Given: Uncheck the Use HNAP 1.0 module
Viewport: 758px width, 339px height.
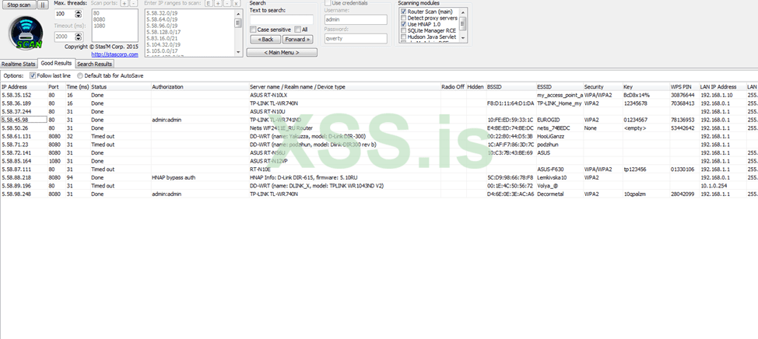Looking at the screenshot, I should (x=404, y=23).
